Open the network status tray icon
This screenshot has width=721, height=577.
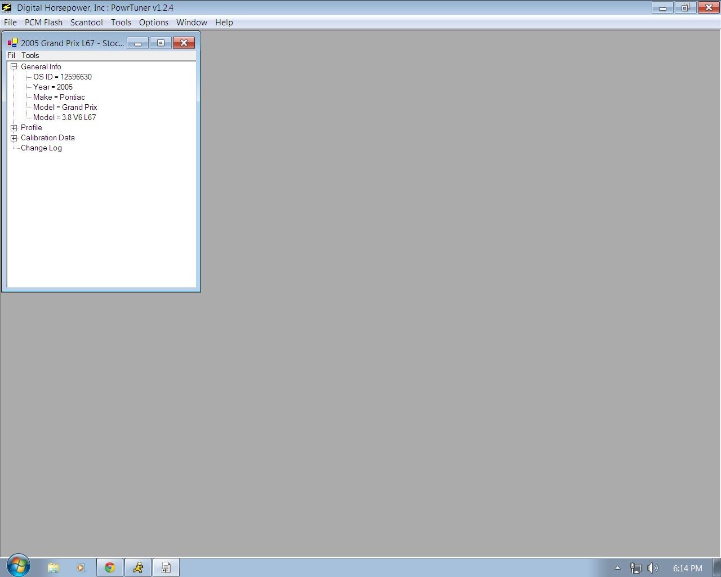tap(636, 568)
